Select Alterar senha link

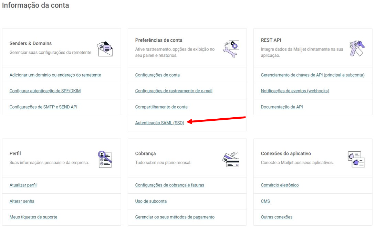click(22, 201)
